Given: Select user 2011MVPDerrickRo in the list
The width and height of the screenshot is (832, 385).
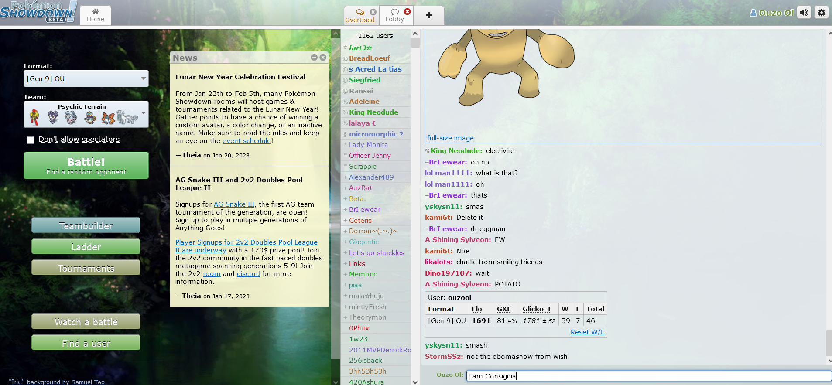Looking at the screenshot, I should [376, 350].
